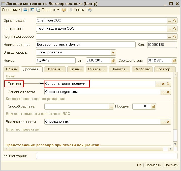Click the Код field 000000138
Viewport: 181px width, 171px height.
pyautogui.click(x=162, y=45)
